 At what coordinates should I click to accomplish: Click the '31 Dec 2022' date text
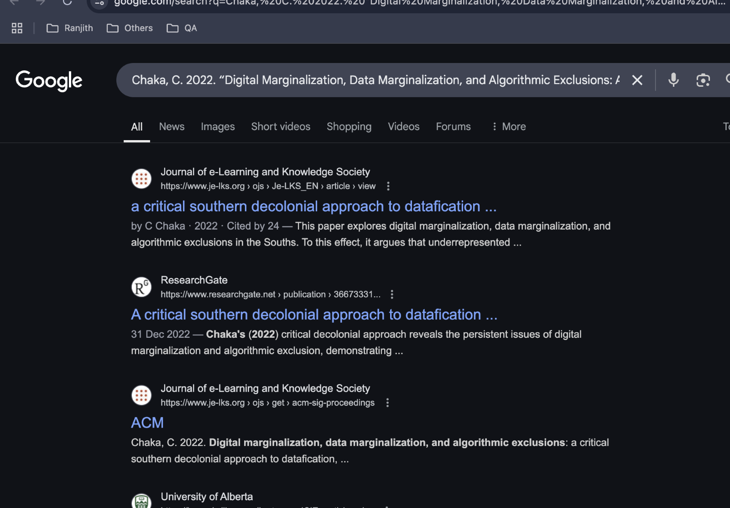pyautogui.click(x=161, y=335)
